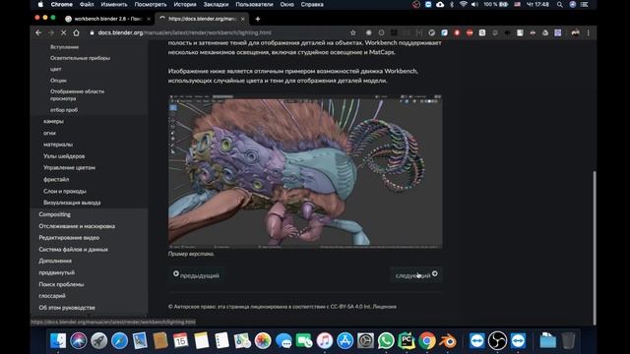Open Messages from the dock
The width and height of the screenshot is (630, 354).
pos(283,341)
